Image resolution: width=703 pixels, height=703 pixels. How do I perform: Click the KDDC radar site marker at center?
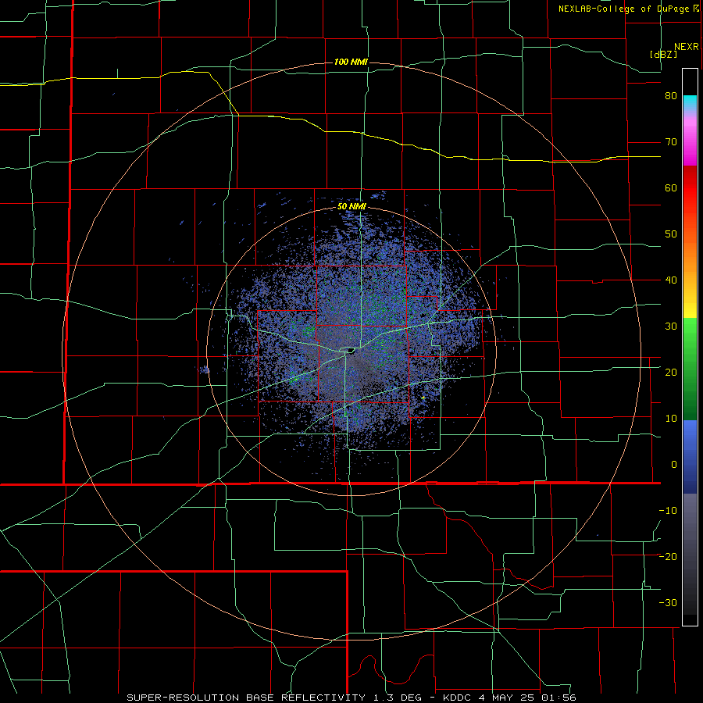350,350
